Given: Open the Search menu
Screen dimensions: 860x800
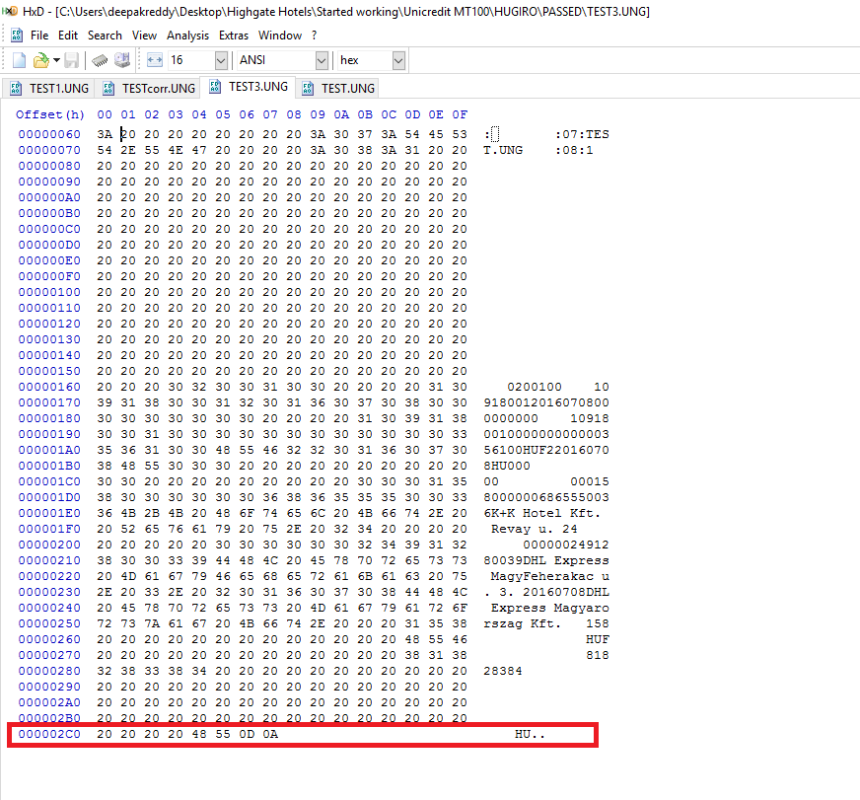Looking at the screenshot, I should tap(105, 35).
